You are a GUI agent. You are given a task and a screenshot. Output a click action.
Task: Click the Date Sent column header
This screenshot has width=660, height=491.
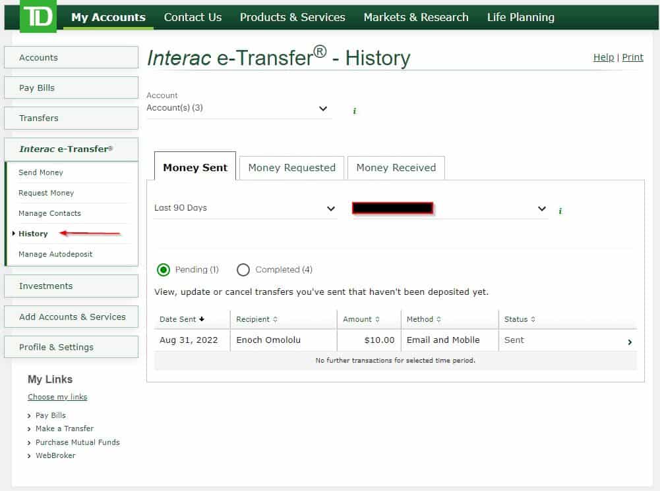[193, 319]
